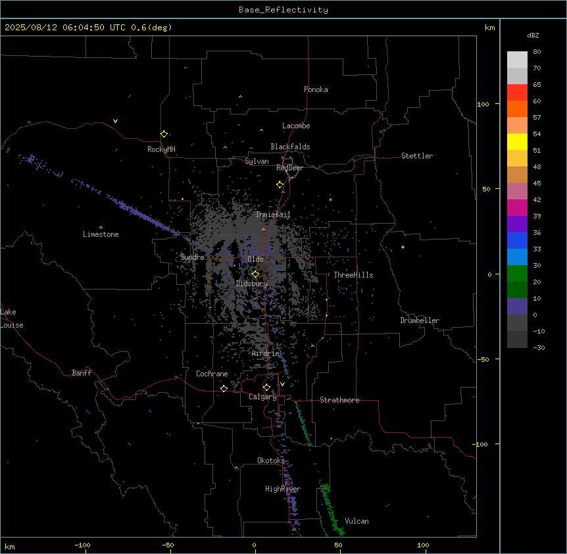
Task: Click the Okotoks town label
Action: (x=271, y=461)
